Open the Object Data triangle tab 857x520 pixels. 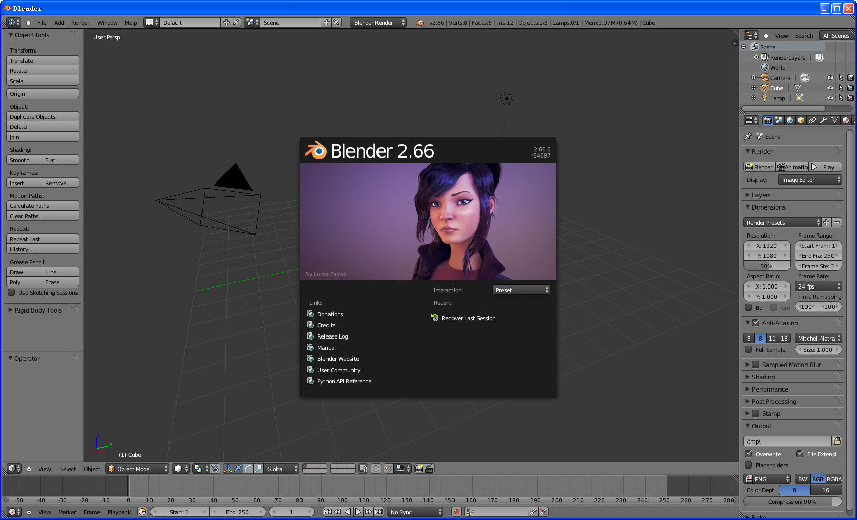(835, 120)
